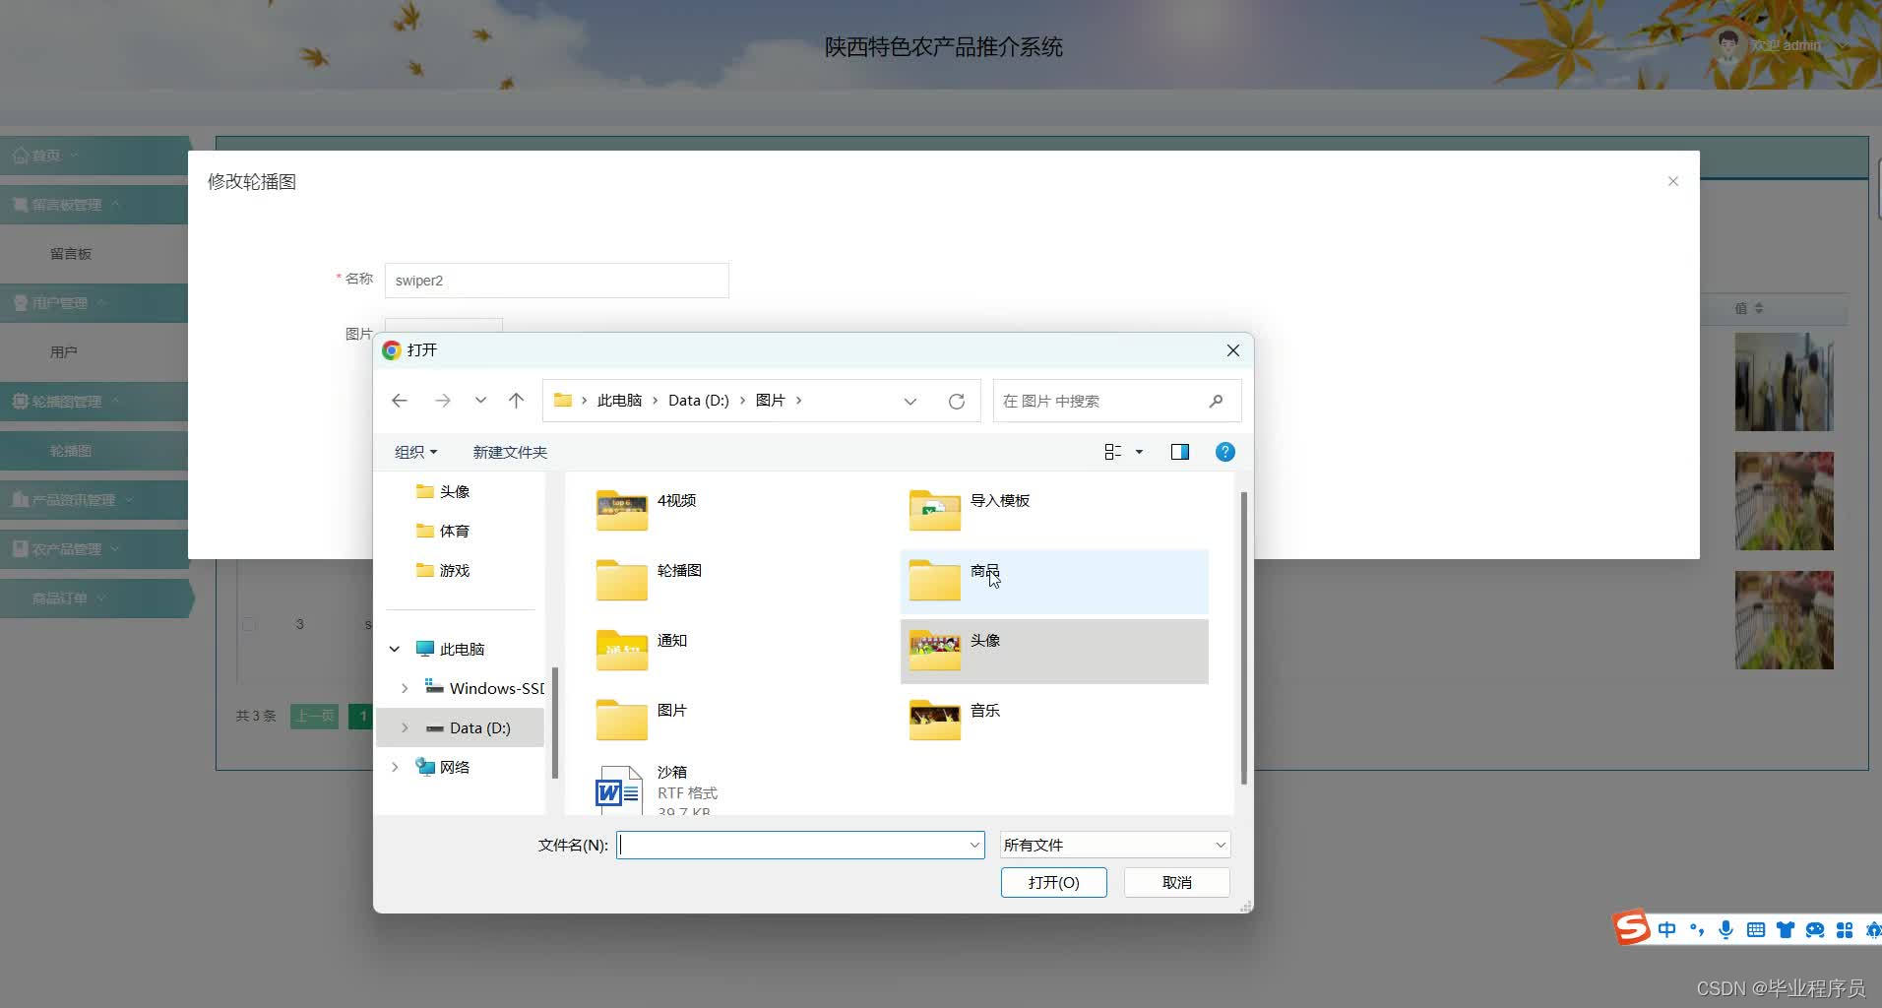The height and width of the screenshot is (1008, 1882).
Task: Check the checkbox beside row 3
Action: click(249, 623)
